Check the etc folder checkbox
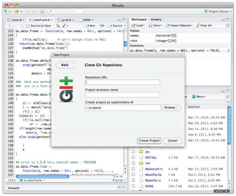Viewport: 236px width, 196px height. coord(133,151)
